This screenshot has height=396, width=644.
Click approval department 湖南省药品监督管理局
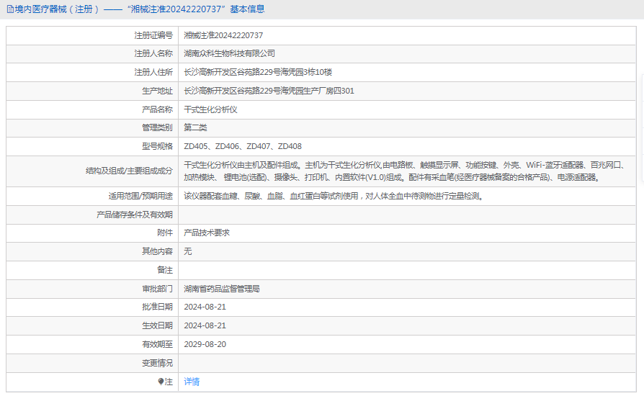tap(222, 289)
